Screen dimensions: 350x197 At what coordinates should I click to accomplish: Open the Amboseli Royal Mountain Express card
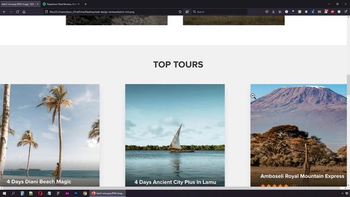[299, 135]
